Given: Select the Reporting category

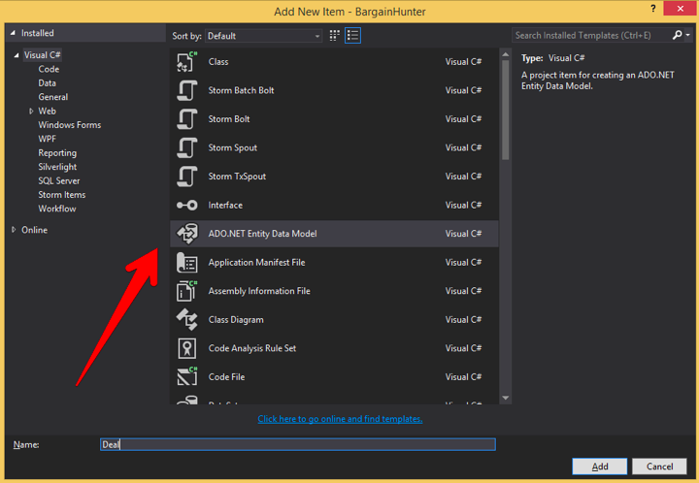Looking at the screenshot, I should coord(57,153).
